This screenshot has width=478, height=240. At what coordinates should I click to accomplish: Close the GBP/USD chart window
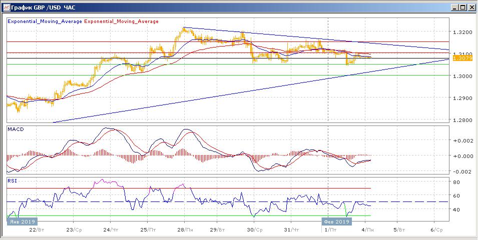[471, 7]
